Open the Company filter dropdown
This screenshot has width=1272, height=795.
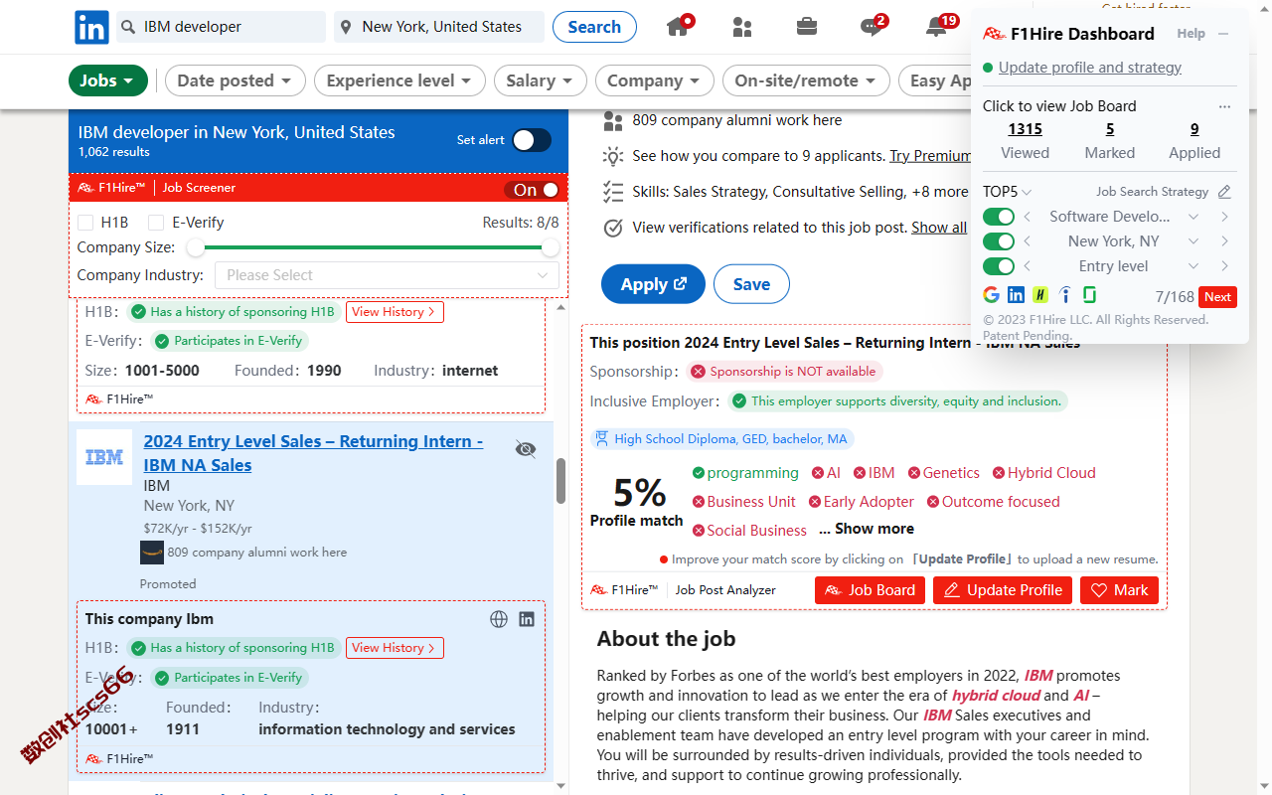pyautogui.click(x=655, y=80)
